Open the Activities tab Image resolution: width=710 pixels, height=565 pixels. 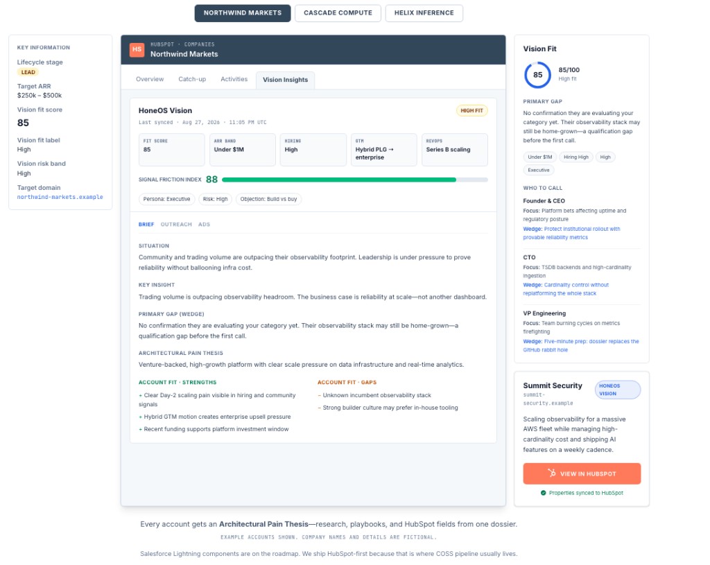234,79
